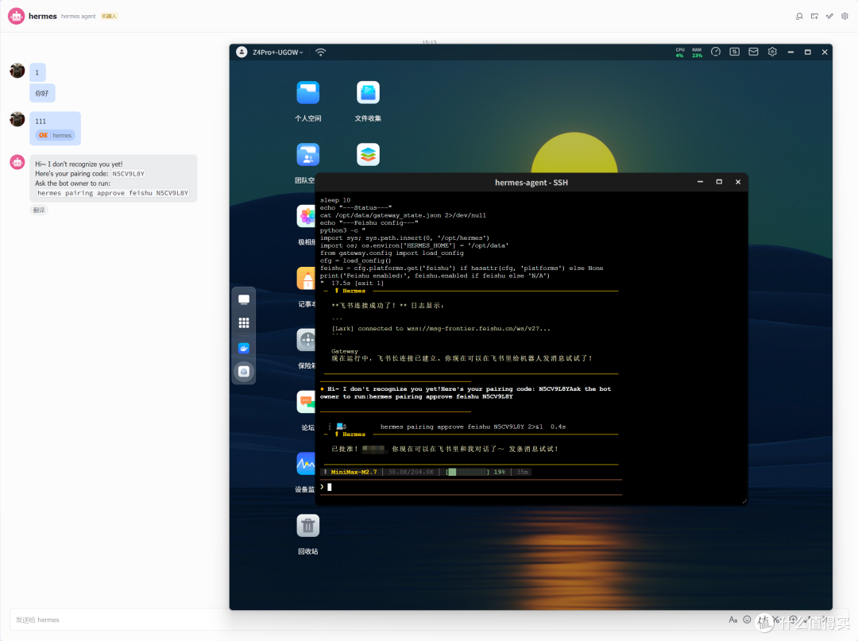Image resolution: width=858 pixels, height=641 pixels.
Task: Toggle Aa text formatting in chat input
Action: 732,620
